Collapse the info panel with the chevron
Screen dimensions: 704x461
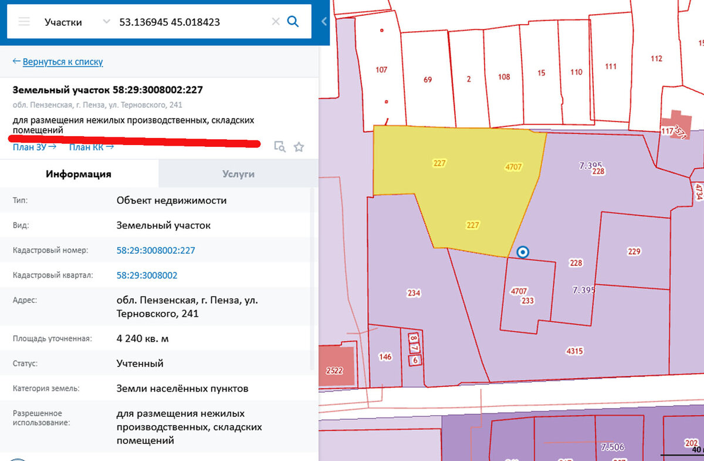pos(323,21)
